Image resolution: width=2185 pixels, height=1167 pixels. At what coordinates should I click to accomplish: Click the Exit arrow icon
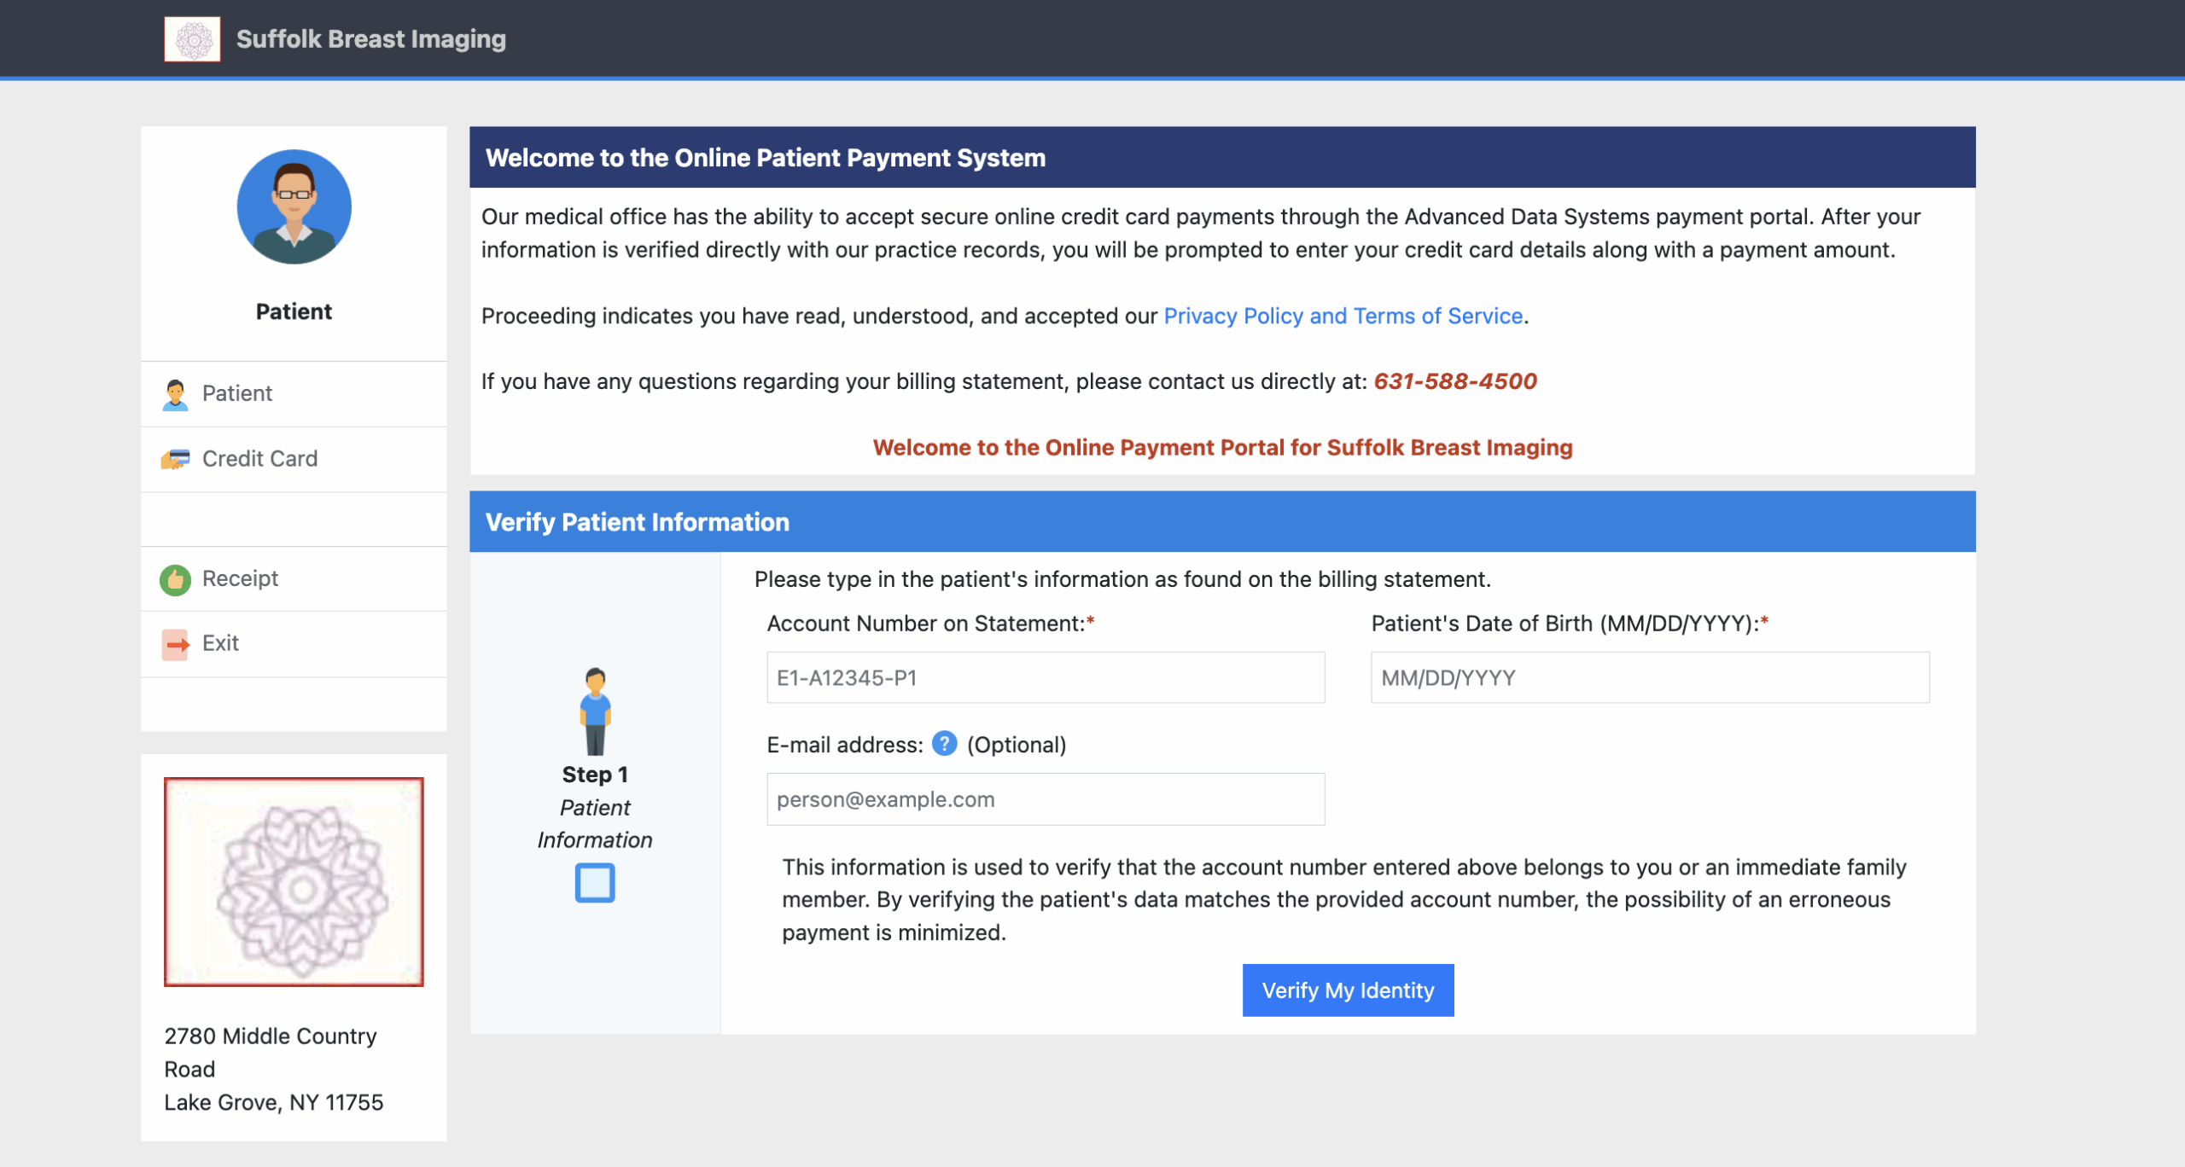coord(176,644)
